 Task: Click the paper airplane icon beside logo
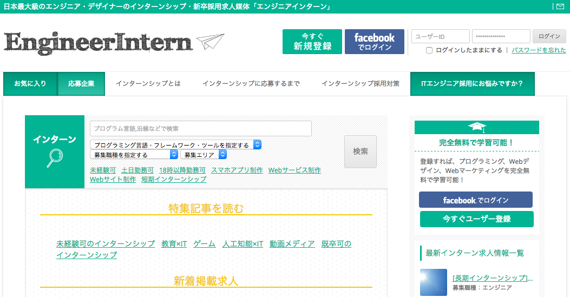point(211,42)
